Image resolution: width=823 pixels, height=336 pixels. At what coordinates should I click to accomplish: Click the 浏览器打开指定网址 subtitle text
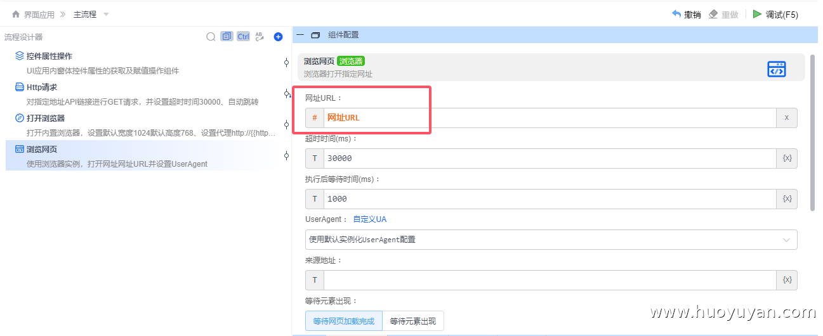[x=338, y=74]
